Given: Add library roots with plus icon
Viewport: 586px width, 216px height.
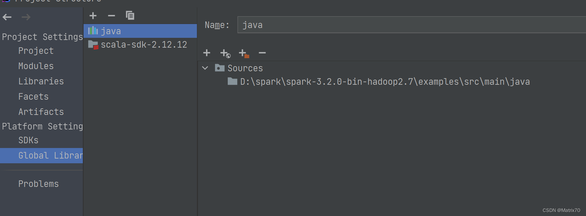Looking at the screenshot, I should (207, 53).
